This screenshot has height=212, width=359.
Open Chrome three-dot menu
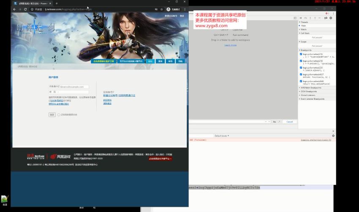(x=185, y=9)
